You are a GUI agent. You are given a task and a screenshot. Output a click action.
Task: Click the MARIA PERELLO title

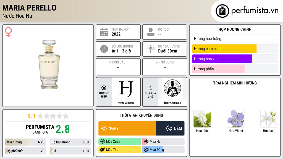(29, 8)
